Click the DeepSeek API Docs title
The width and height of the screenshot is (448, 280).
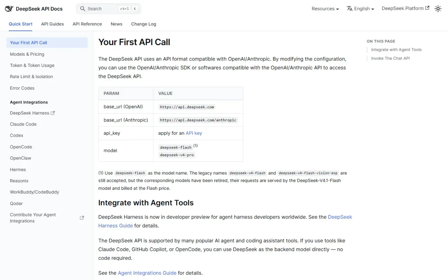coord(39,9)
